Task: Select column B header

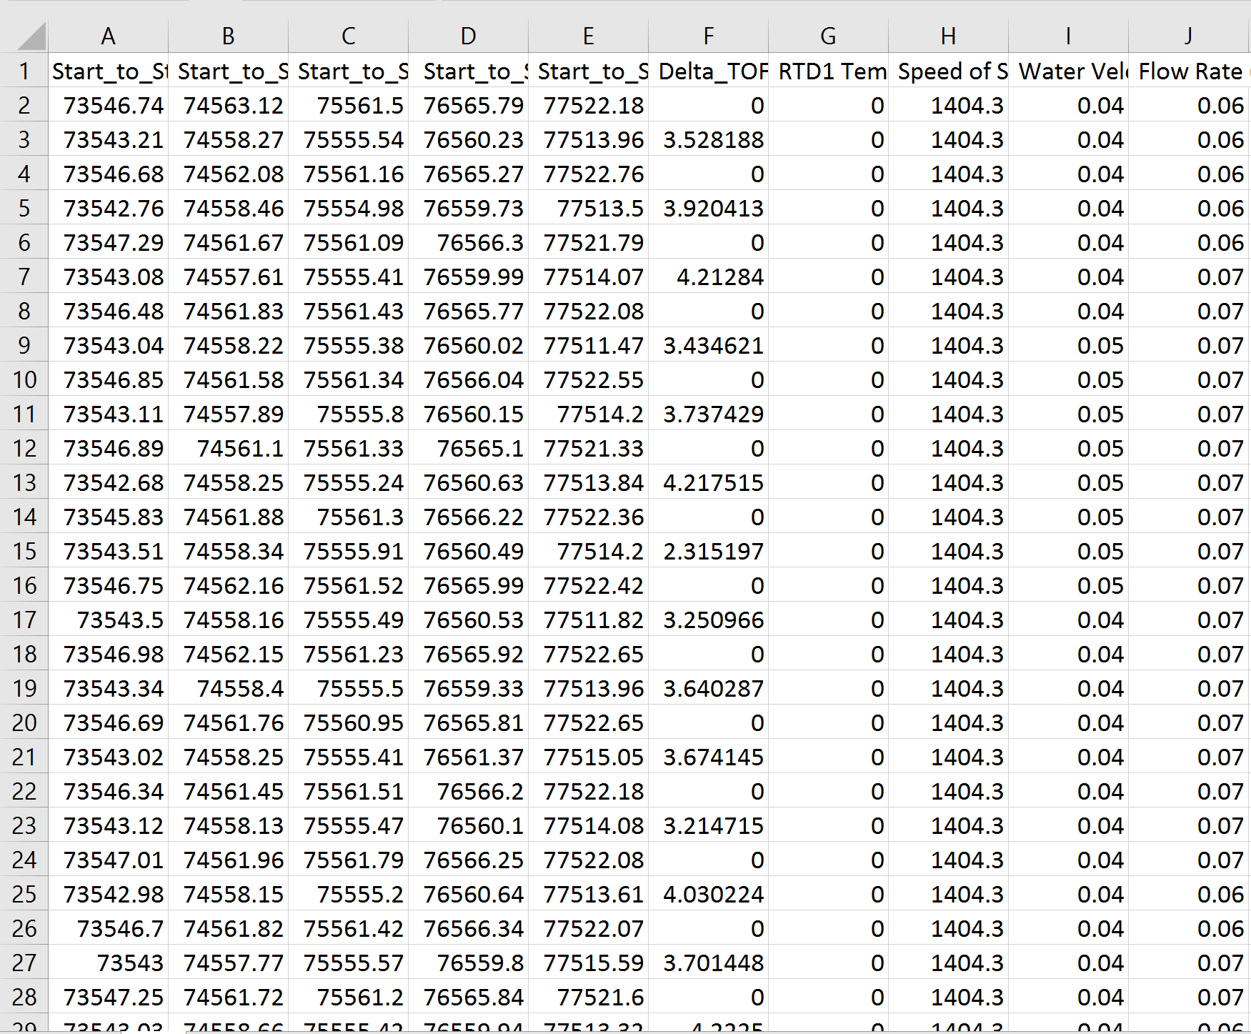Action: 228,36
